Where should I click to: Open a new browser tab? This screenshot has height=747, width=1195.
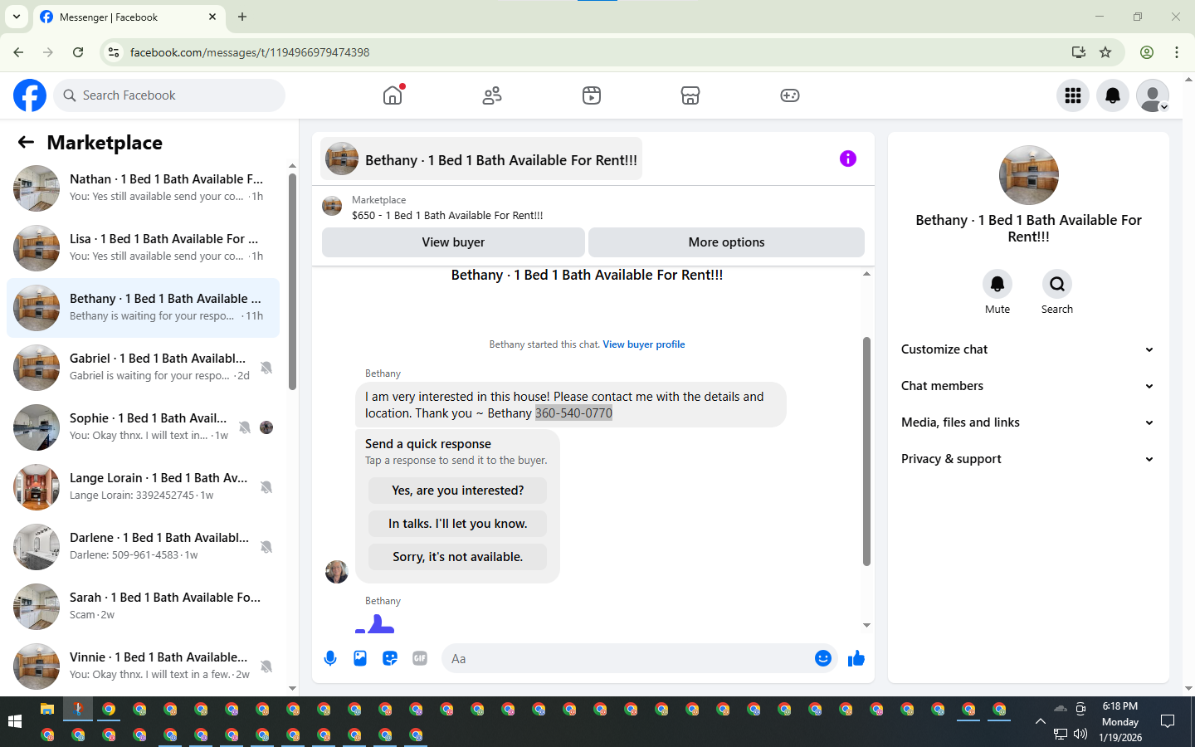242,17
